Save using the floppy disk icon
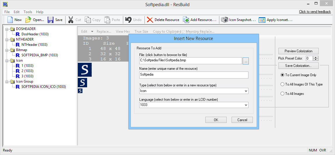Screen dimensions: 335x155 pyautogui.click(x=50, y=20)
